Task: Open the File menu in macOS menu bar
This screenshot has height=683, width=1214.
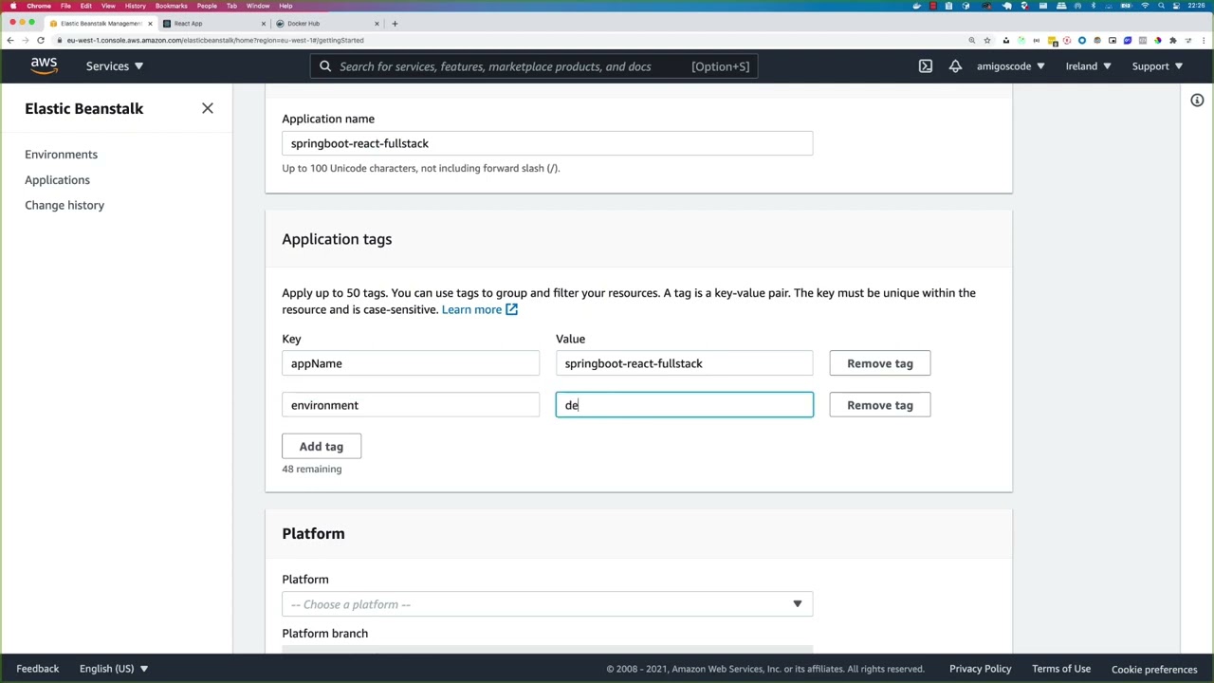Action: click(65, 6)
